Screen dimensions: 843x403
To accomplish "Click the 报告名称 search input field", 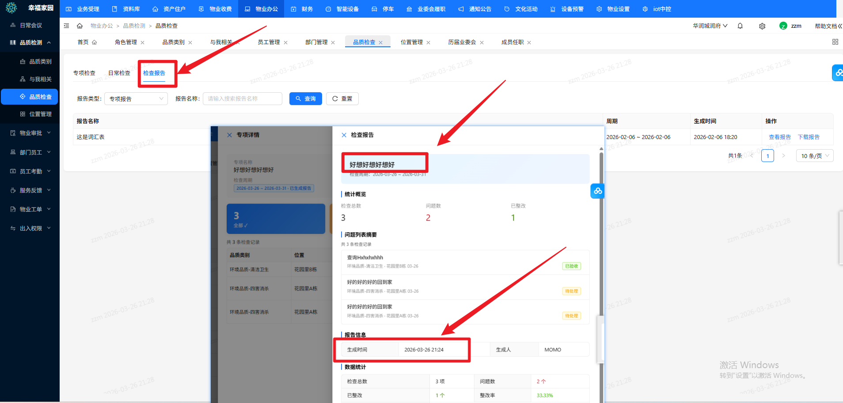I will (242, 99).
